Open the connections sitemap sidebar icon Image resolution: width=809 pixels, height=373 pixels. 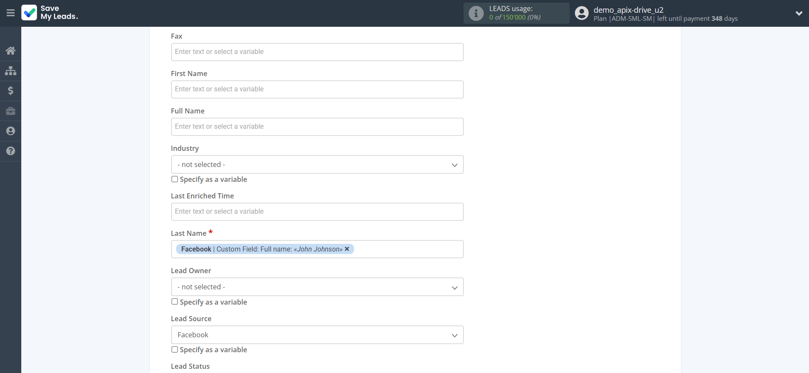pos(11,71)
